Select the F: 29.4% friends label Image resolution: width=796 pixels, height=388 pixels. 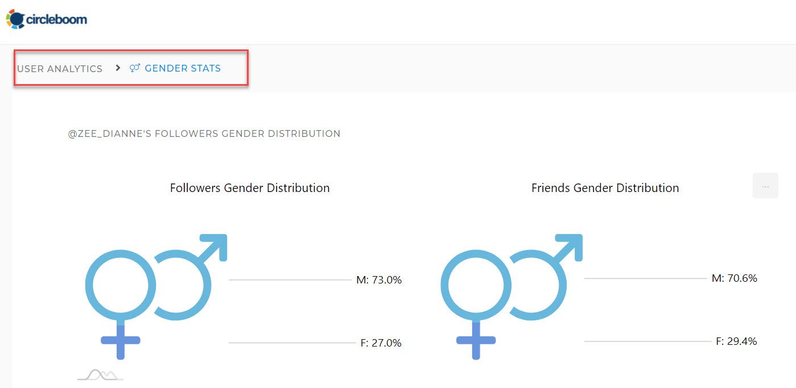(x=736, y=341)
